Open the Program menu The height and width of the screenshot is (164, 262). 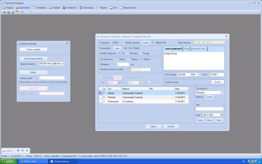pos(8,8)
